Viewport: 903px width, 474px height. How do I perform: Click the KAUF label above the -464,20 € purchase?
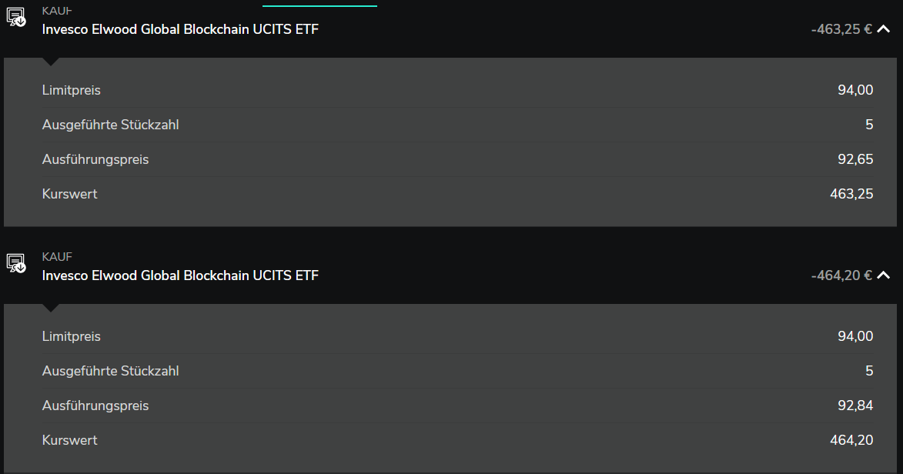tap(57, 257)
